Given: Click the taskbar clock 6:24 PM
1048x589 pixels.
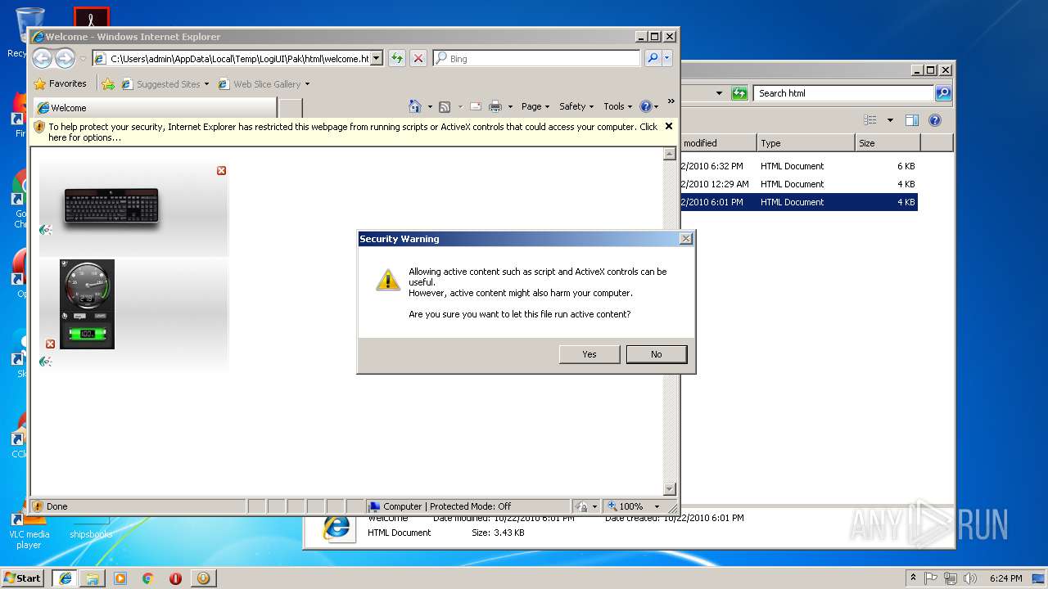Looking at the screenshot, I should [1005, 578].
